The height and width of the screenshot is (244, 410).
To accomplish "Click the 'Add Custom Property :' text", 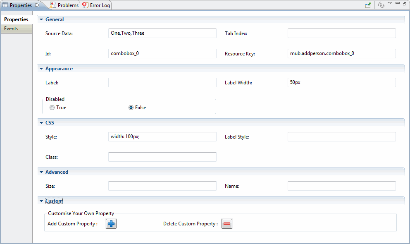I will coord(72,224).
